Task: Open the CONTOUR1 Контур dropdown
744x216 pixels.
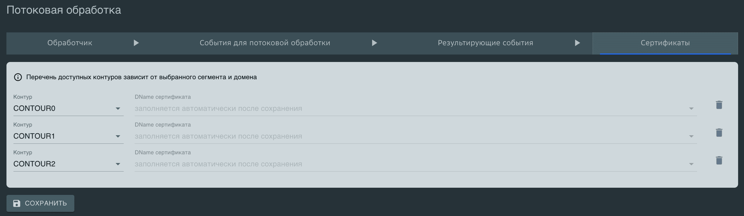Action: [x=118, y=137]
